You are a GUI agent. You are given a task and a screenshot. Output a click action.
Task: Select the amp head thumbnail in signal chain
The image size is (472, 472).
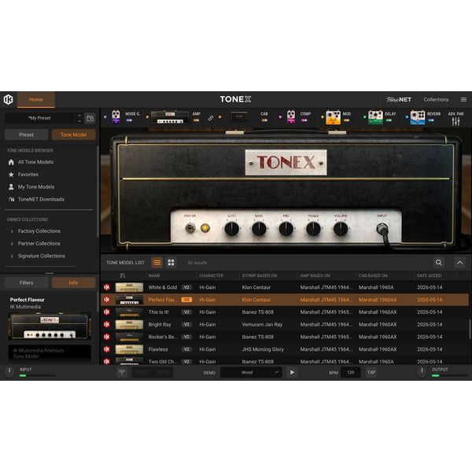pos(170,117)
